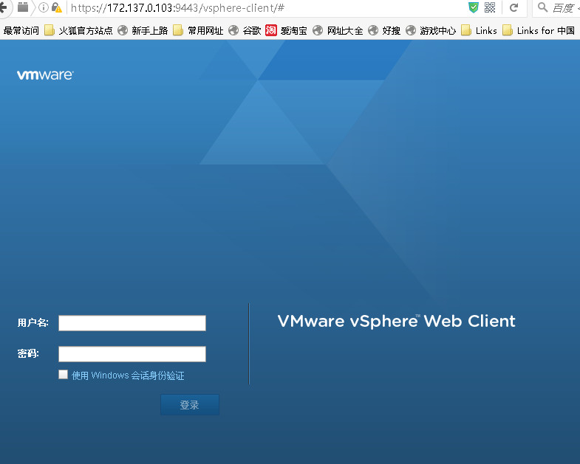The width and height of the screenshot is (580, 464).
Task: Open the 火狐官方站点 bookmark folder
Action: (x=78, y=31)
